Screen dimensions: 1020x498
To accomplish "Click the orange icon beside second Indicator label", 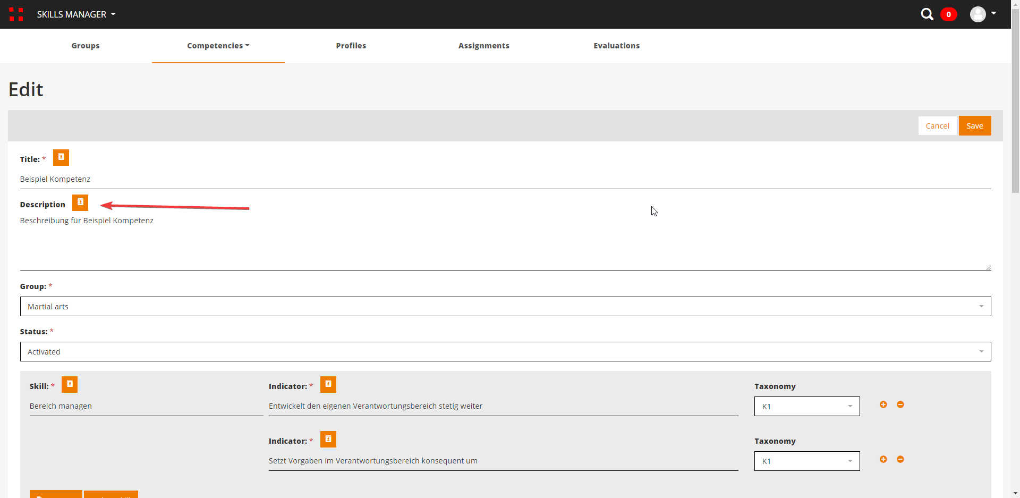I will click(328, 440).
